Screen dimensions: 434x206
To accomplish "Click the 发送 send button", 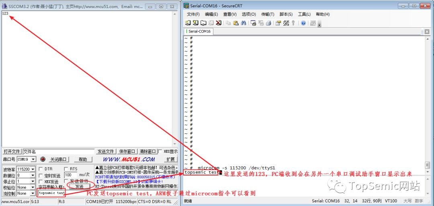I will pyautogui.click(x=79, y=187).
